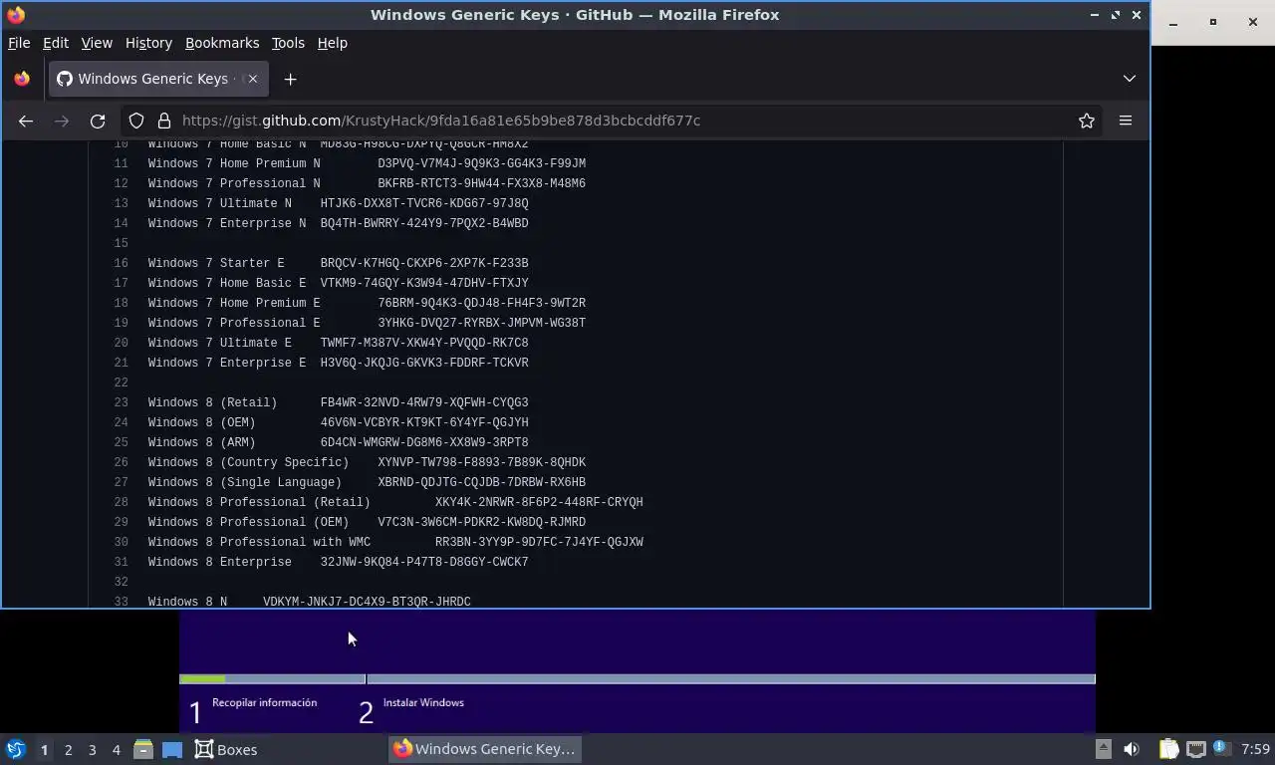Image resolution: width=1275 pixels, height=765 pixels.
Task: Click the installer progress bar in Boxes
Action: (637, 679)
